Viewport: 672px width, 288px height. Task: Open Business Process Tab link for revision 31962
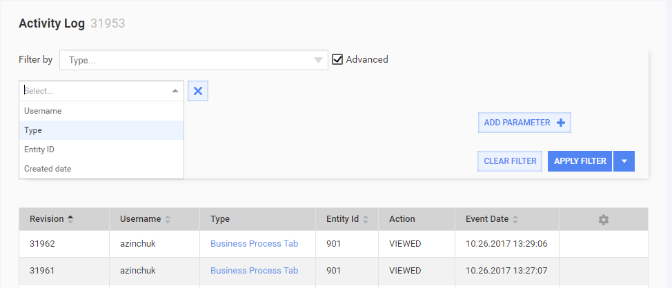[x=254, y=243]
